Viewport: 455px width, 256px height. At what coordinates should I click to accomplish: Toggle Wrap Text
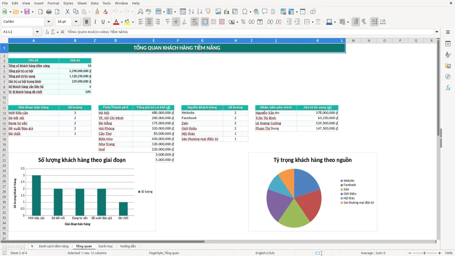coord(195,22)
